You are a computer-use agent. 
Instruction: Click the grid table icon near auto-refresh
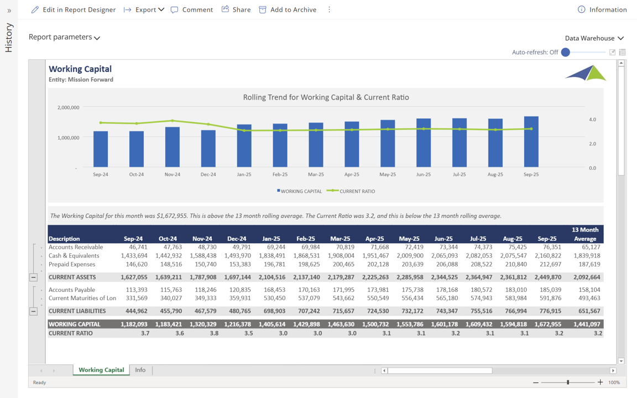623,53
